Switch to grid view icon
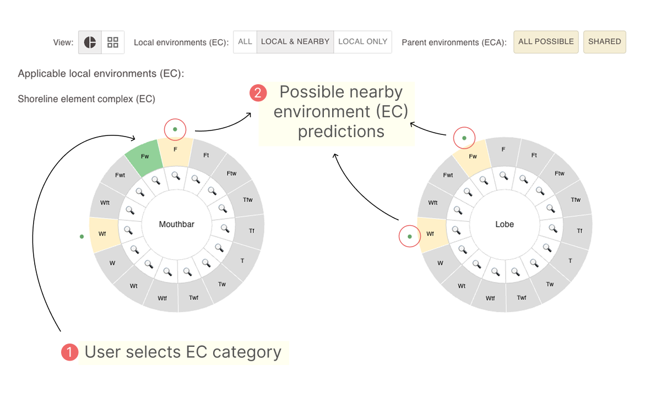Viewport: 661px width, 403px height. [x=113, y=42]
